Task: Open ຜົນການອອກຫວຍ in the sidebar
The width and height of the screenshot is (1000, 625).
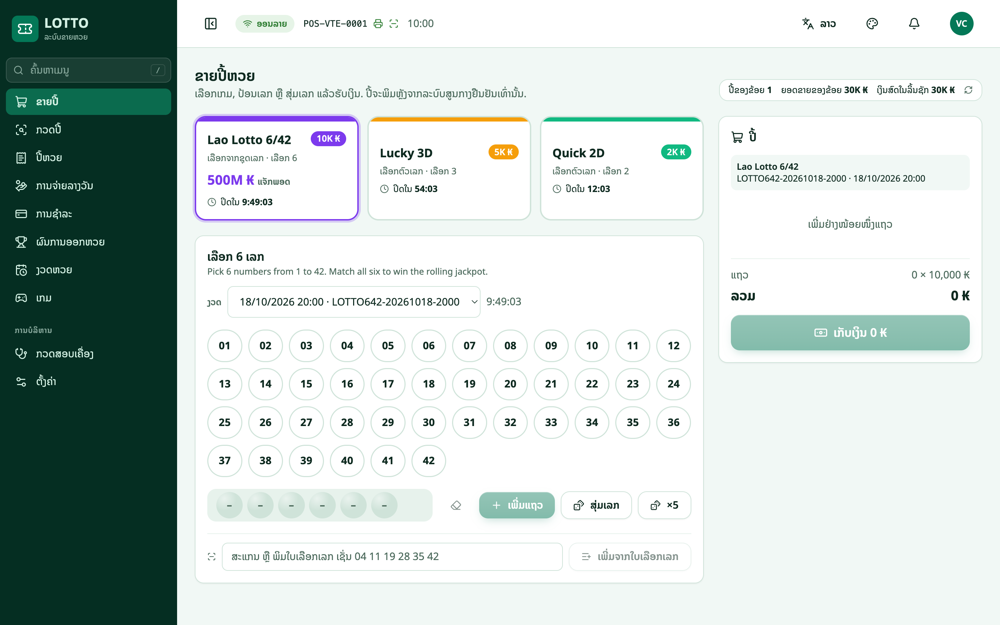Action: point(89,242)
